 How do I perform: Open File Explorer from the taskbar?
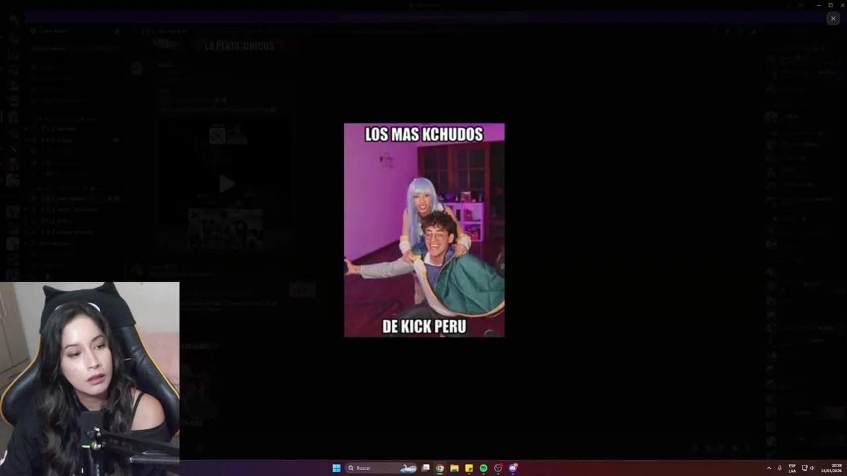(x=455, y=468)
